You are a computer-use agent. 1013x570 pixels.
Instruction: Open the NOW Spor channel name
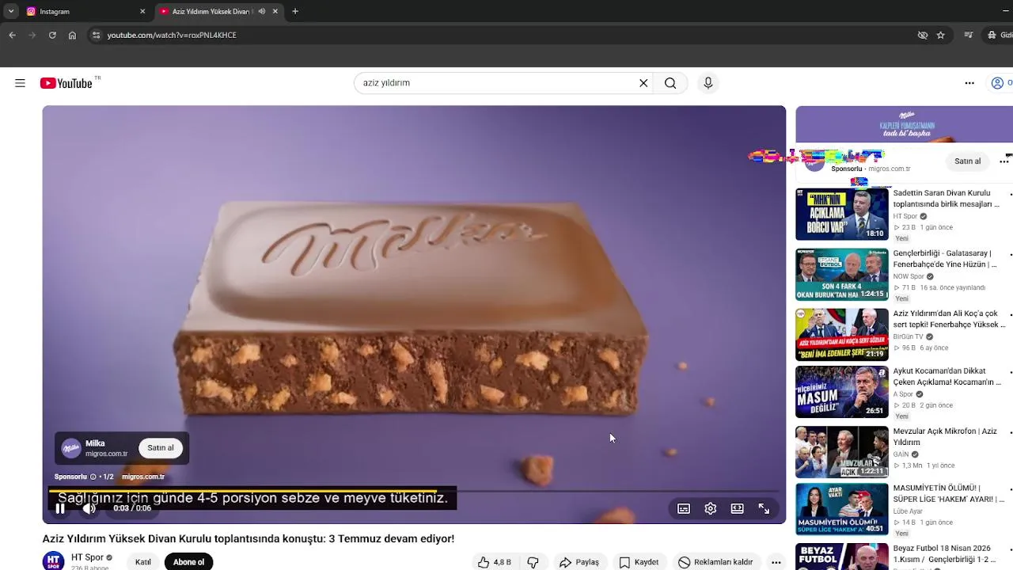[909, 276]
